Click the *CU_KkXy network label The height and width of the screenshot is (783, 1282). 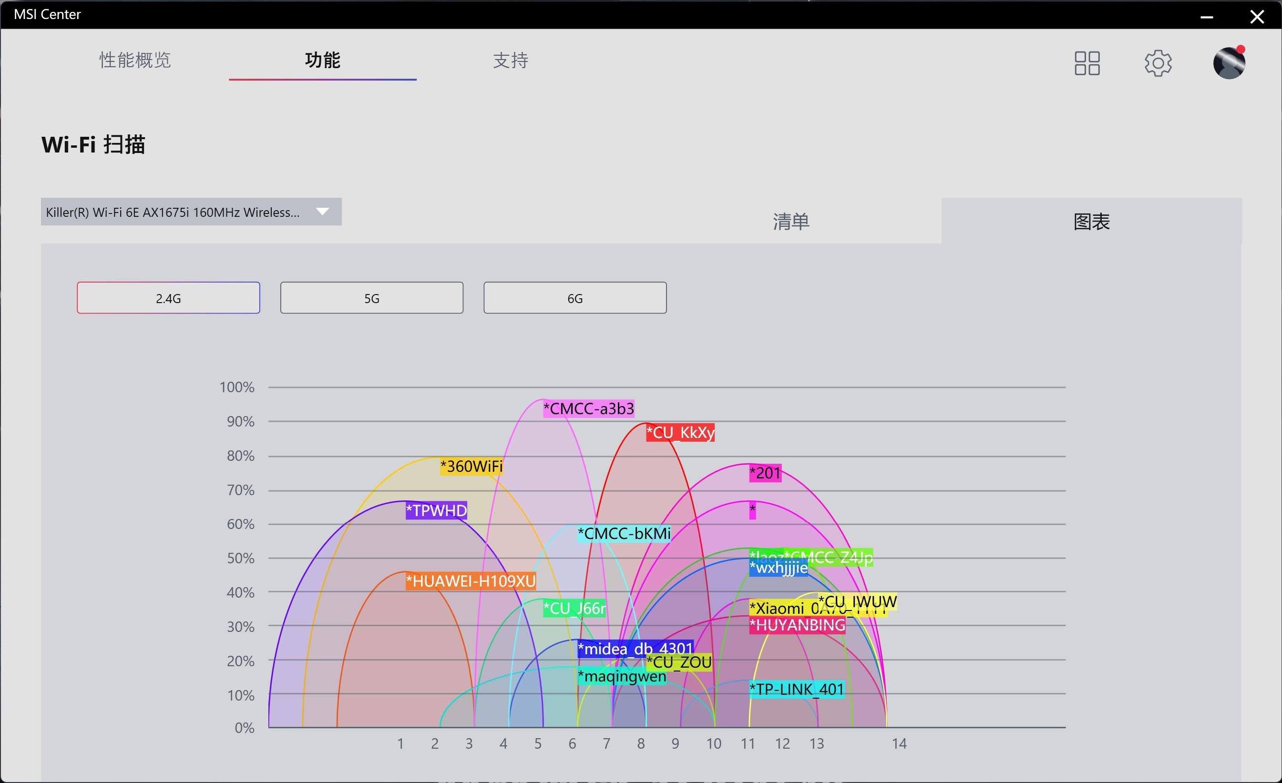point(680,433)
